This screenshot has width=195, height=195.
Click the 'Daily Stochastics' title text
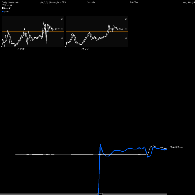click(11, 2)
